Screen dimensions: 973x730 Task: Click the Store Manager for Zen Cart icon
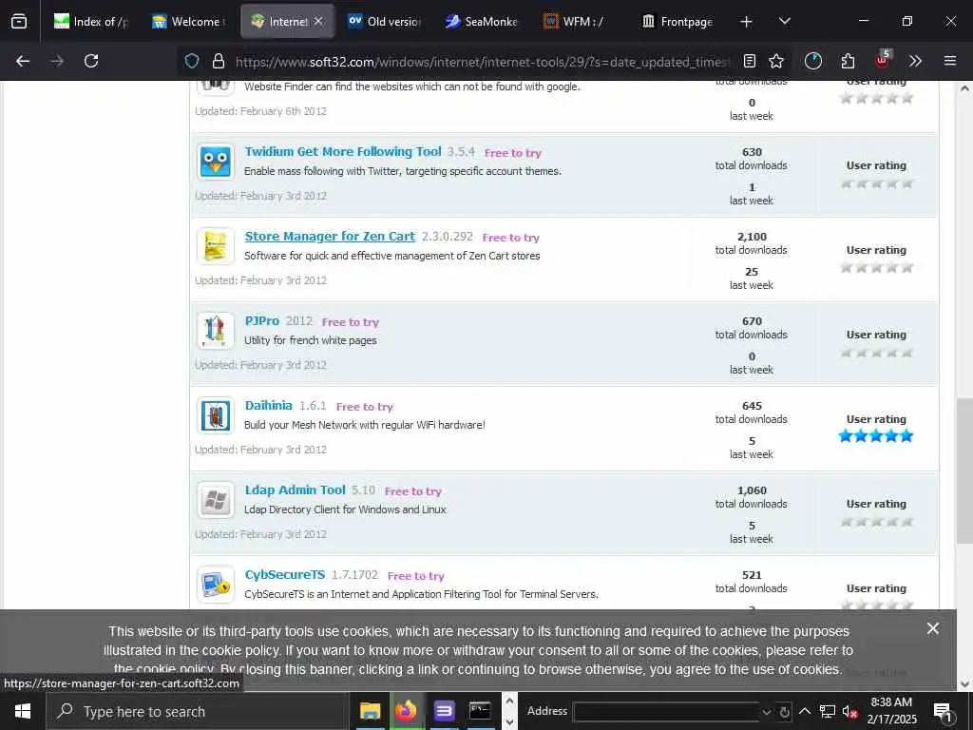coord(216,246)
